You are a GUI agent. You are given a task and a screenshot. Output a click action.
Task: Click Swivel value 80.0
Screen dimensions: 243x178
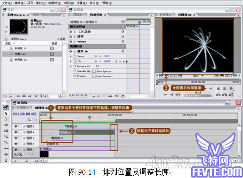tap(107, 56)
